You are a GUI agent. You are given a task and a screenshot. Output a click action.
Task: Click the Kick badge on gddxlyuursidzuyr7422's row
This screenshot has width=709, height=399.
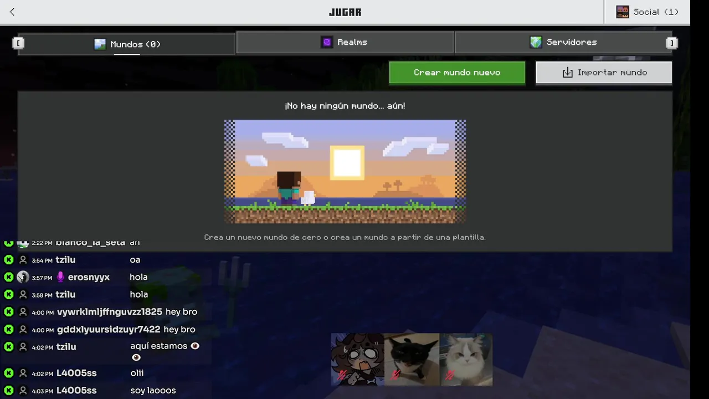click(9, 329)
